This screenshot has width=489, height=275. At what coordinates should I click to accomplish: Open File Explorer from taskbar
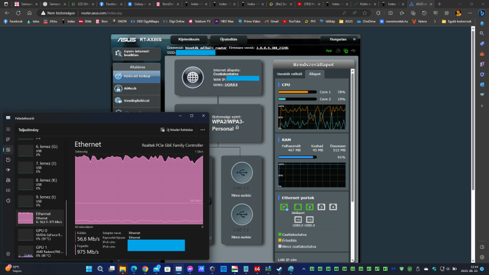point(123,269)
